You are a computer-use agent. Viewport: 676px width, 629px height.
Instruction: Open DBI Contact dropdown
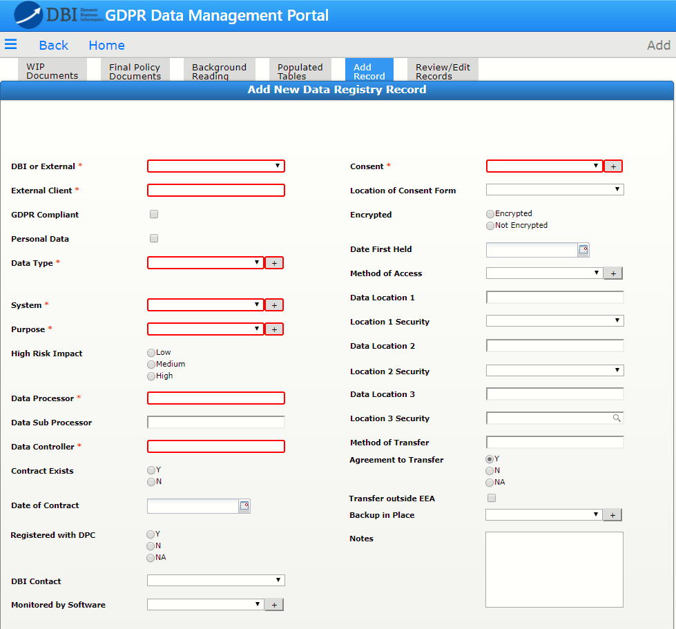tap(216, 580)
